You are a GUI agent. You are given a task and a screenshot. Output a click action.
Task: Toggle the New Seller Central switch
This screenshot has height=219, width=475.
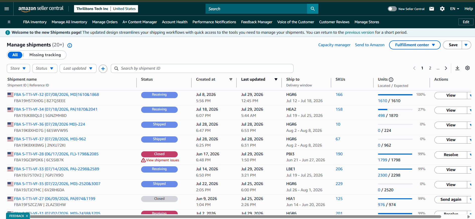(392, 9)
